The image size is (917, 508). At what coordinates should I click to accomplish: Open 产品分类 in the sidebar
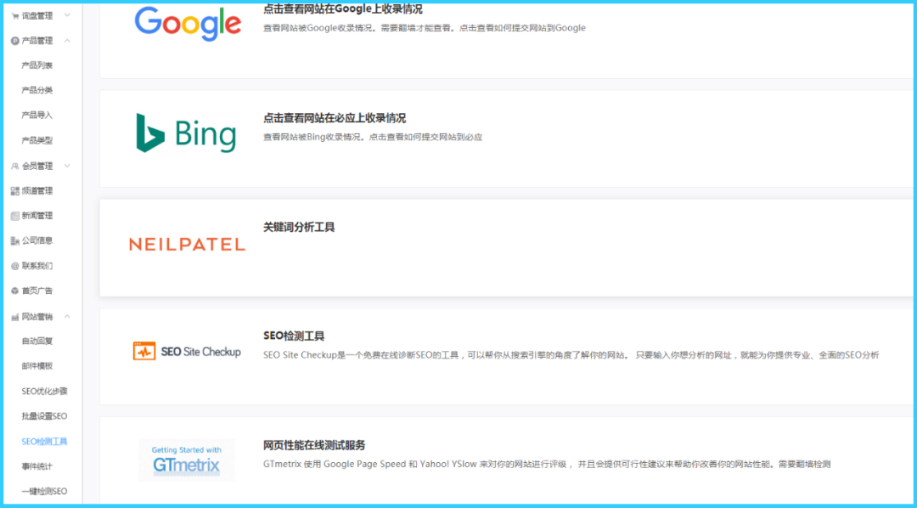(37, 90)
